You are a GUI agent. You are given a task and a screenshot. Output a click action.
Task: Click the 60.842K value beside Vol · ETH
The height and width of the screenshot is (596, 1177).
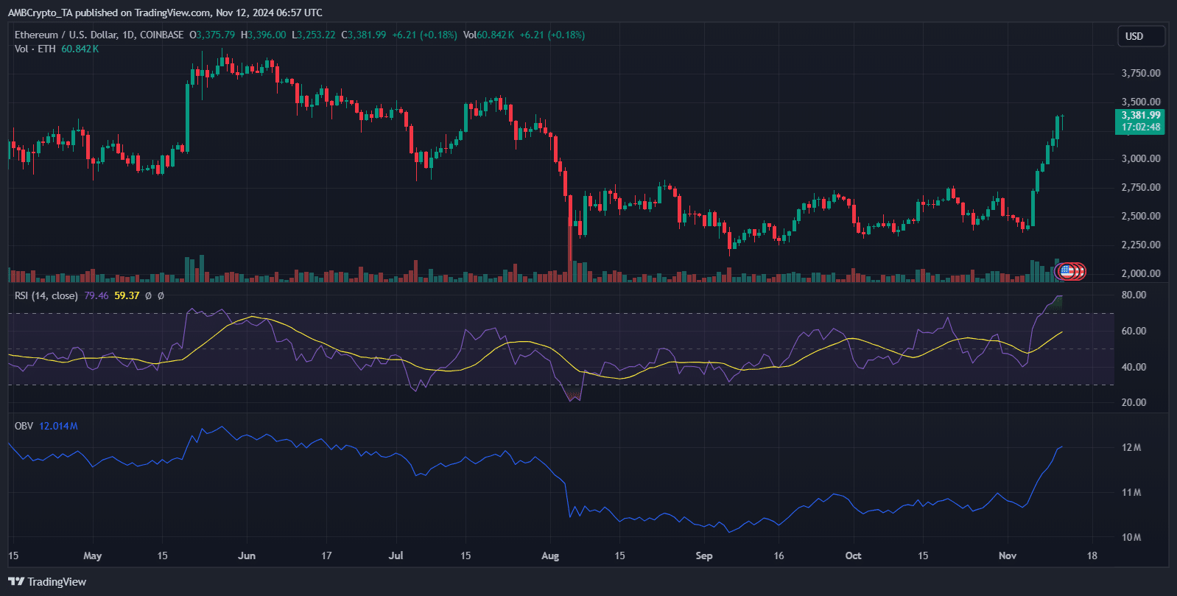click(x=80, y=49)
